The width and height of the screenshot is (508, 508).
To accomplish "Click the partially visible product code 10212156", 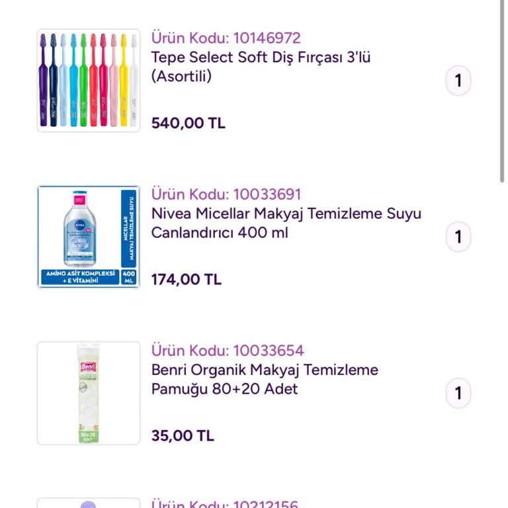I will [x=226, y=504].
